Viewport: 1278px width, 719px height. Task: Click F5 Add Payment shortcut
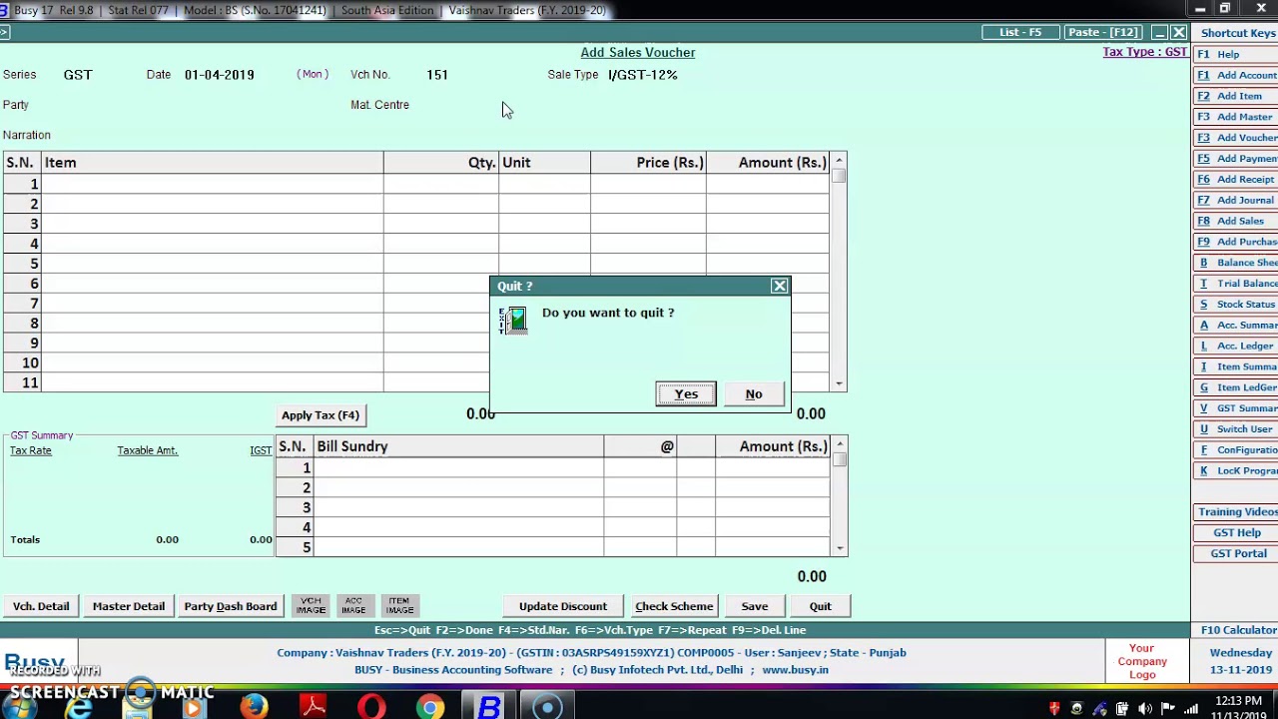coord(1235,158)
